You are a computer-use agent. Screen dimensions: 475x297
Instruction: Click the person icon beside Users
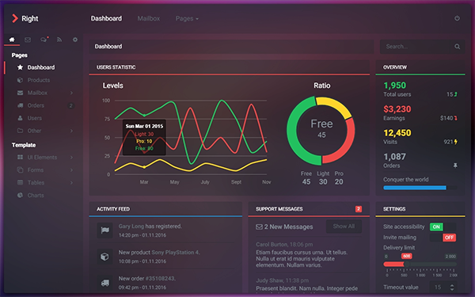pos(20,118)
